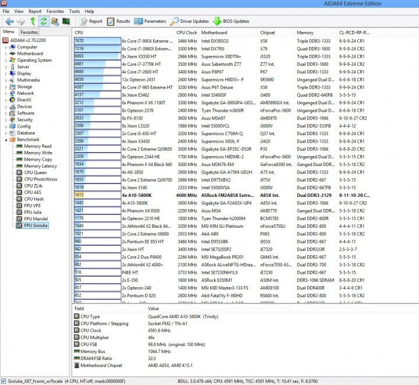Open the Tools menu
Screen dimensions: 419x385
click(74, 11)
